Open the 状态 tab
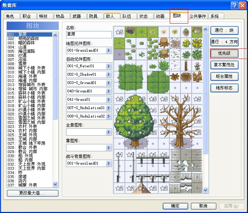248x213 pixels. (x=145, y=16)
